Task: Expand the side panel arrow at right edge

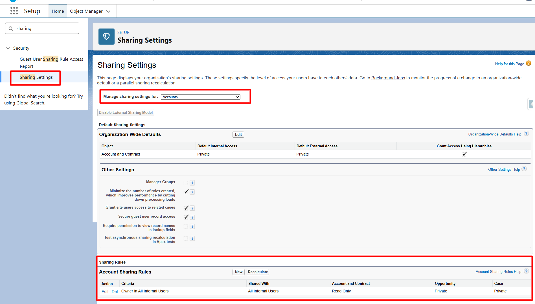Action: (531, 104)
